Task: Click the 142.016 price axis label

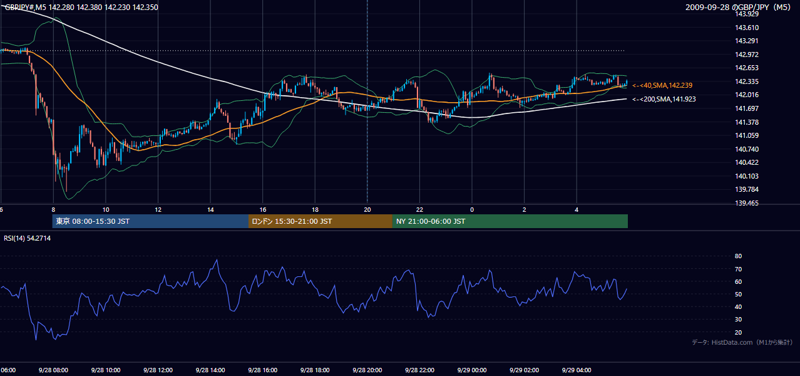Action: (747, 95)
